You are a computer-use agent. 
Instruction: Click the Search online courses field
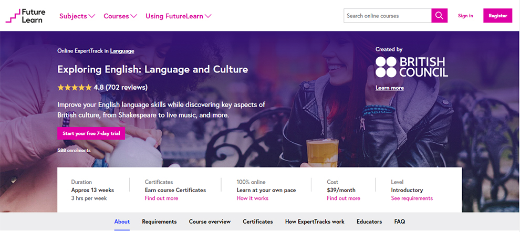tap(387, 16)
